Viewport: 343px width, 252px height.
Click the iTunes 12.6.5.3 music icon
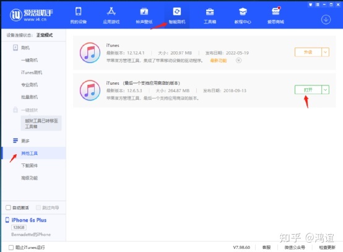coord(90,90)
